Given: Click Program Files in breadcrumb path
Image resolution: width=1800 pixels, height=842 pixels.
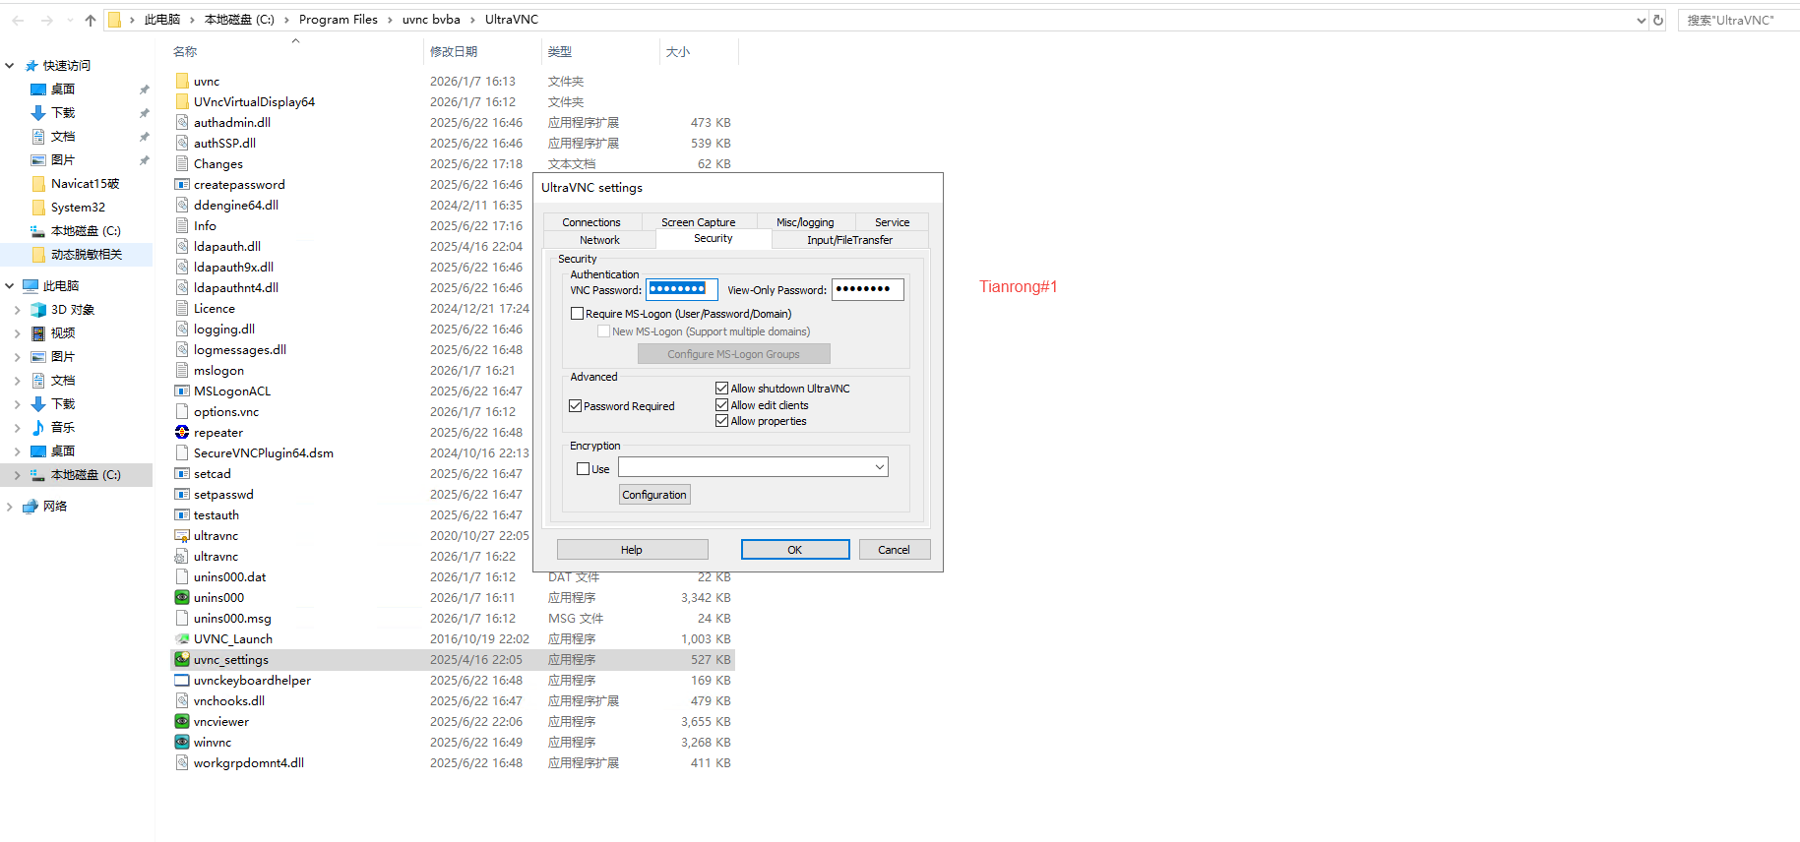Looking at the screenshot, I should 339,20.
